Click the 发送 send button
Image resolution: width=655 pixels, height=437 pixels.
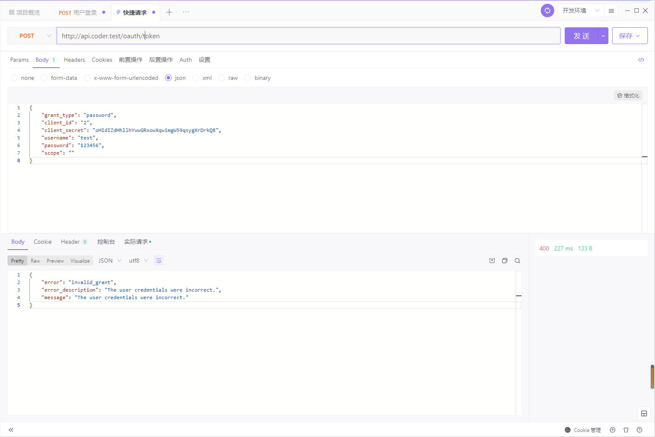(581, 36)
